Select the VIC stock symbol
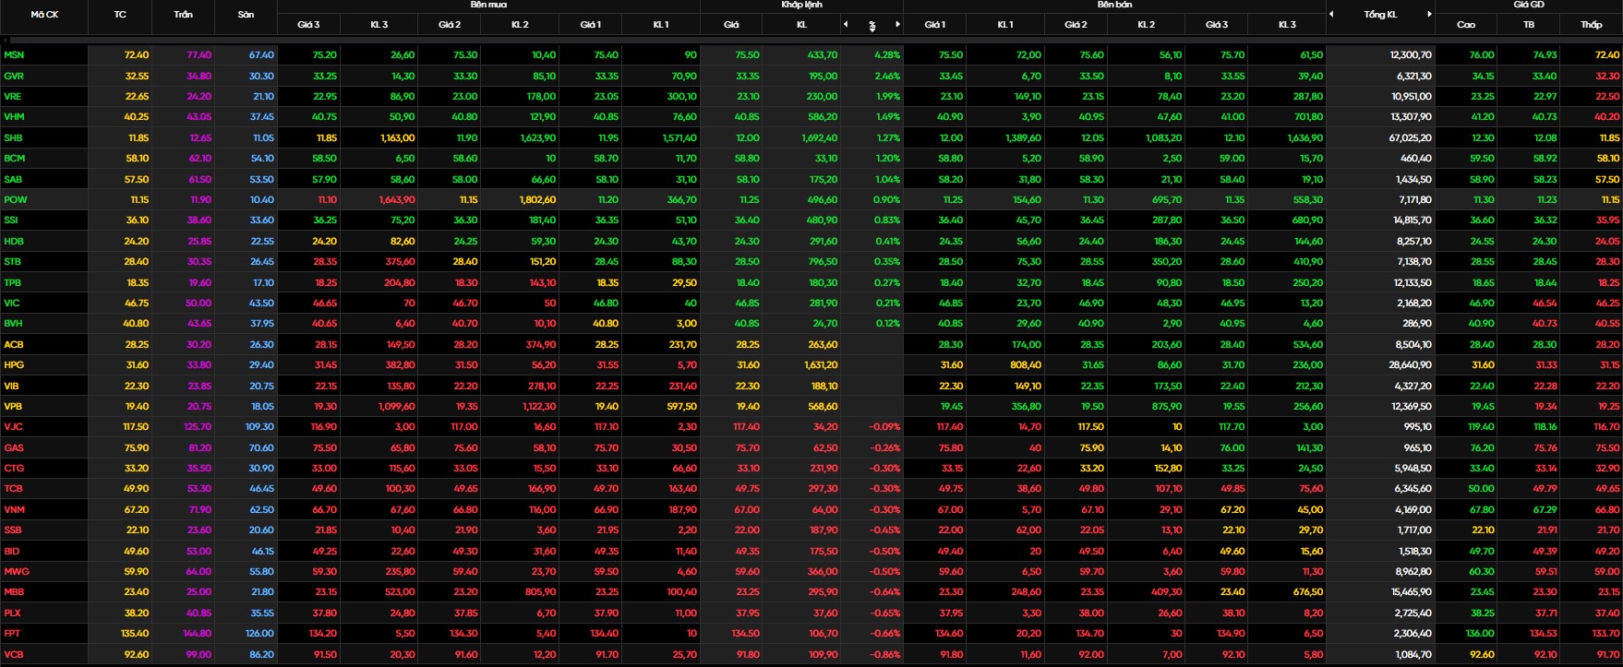1623x667 pixels. click(x=12, y=303)
